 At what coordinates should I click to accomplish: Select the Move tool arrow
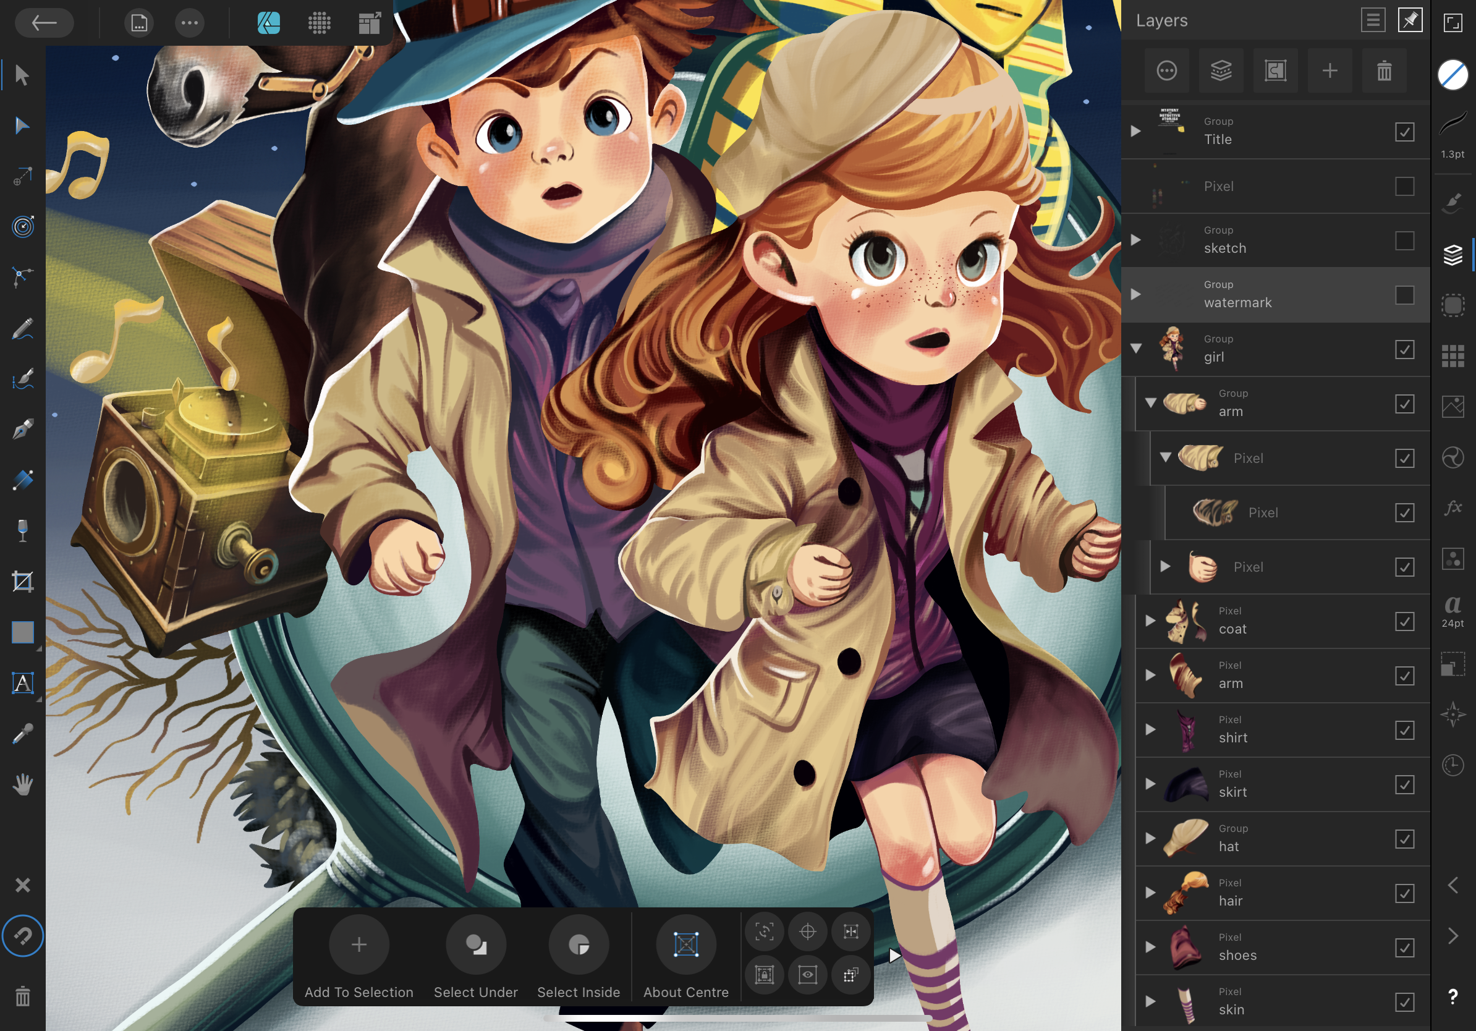(22, 76)
